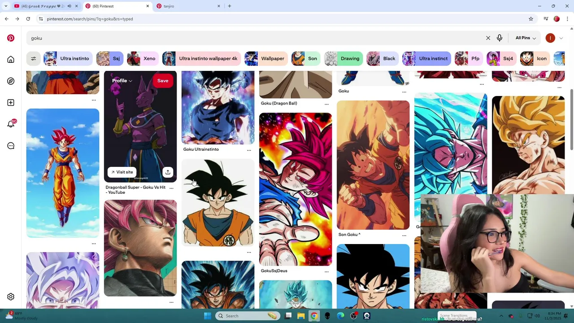The width and height of the screenshot is (574, 323).
Task: Open the GokuSsjDeus title
Action: point(274,271)
